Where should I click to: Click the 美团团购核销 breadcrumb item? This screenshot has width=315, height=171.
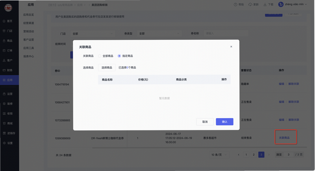[x=100, y=5]
